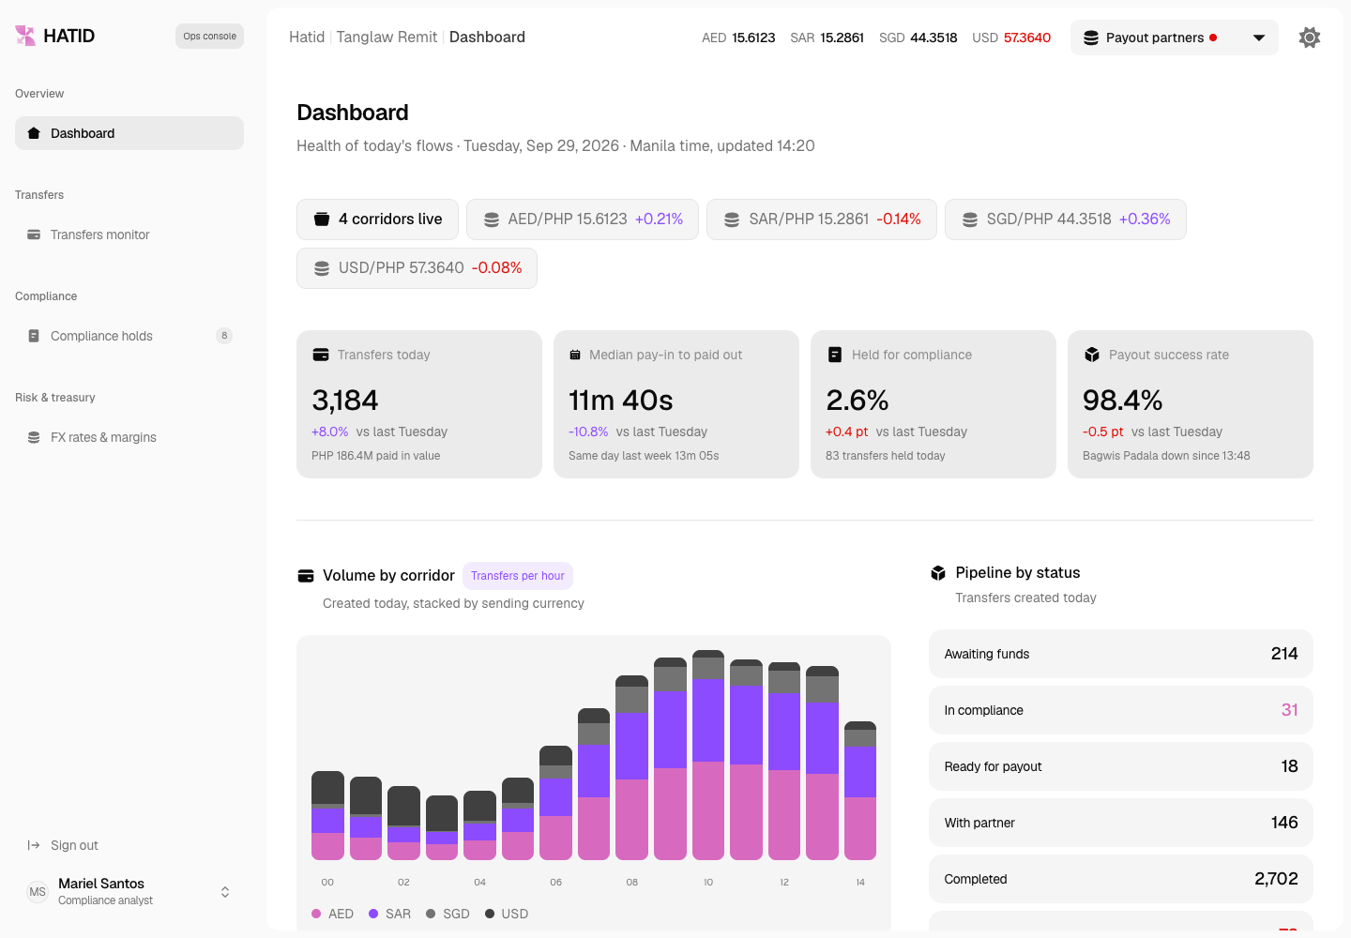Click the Transfers monitor card icon
Viewport: 1351px width, 938px height.
click(x=34, y=234)
